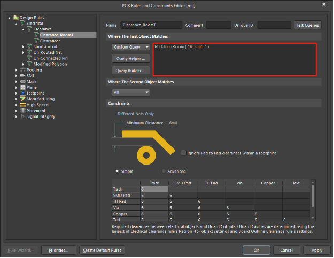334x258 pixels.
Task: Click the High Speed category icon
Action: click(x=23, y=105)
